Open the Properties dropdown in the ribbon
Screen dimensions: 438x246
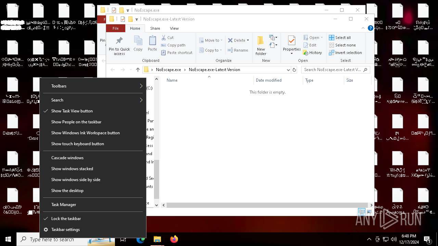point(292,54)
